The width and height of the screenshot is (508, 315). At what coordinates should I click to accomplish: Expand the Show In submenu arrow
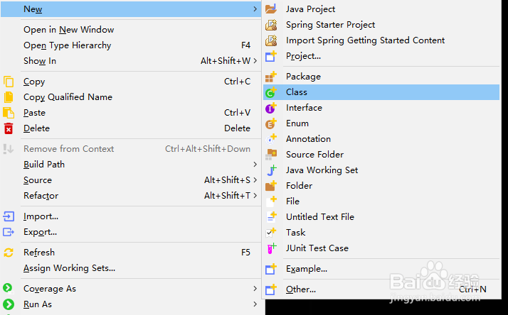[x=255, y=61]
